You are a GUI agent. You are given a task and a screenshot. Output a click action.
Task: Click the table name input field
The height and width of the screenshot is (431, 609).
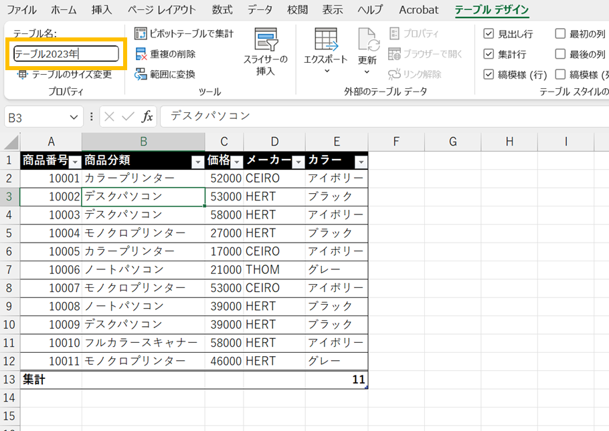pyautogui.click(x=66, y=53)
